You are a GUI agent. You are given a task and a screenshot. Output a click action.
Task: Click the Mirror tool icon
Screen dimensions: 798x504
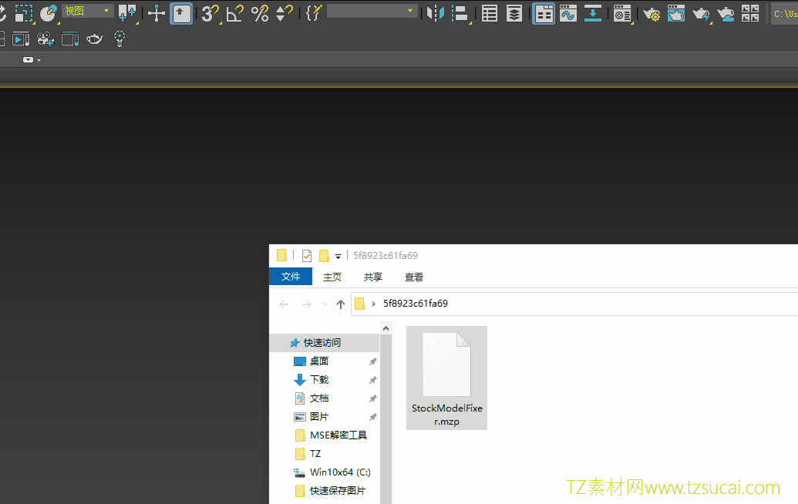click(x=435, y=13)
